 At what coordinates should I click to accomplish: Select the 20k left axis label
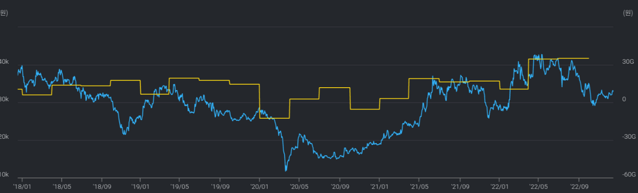coord(4,137)
